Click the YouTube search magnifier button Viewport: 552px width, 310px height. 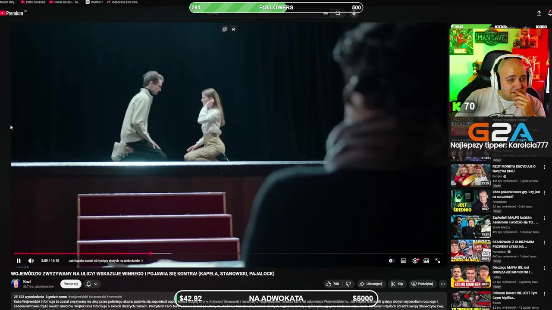(x=338, y=13)
